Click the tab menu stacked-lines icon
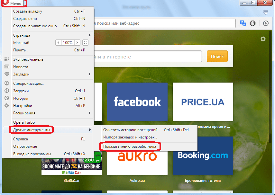275x195 pixels. (266, 13)
